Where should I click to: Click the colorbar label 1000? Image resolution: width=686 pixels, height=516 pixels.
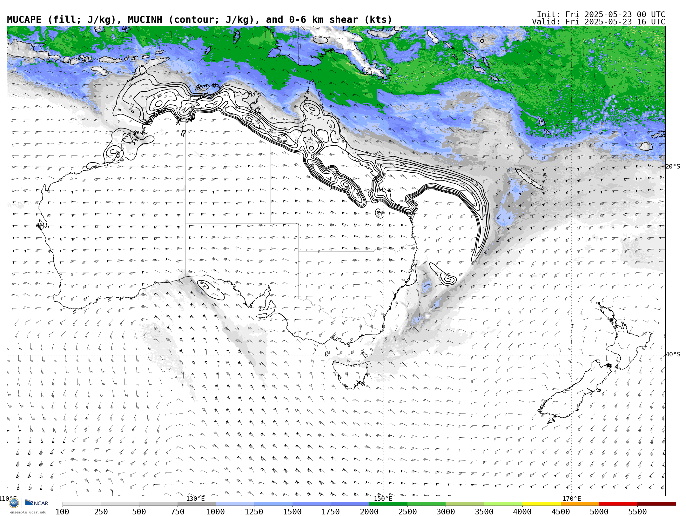[x=216, y=512]
